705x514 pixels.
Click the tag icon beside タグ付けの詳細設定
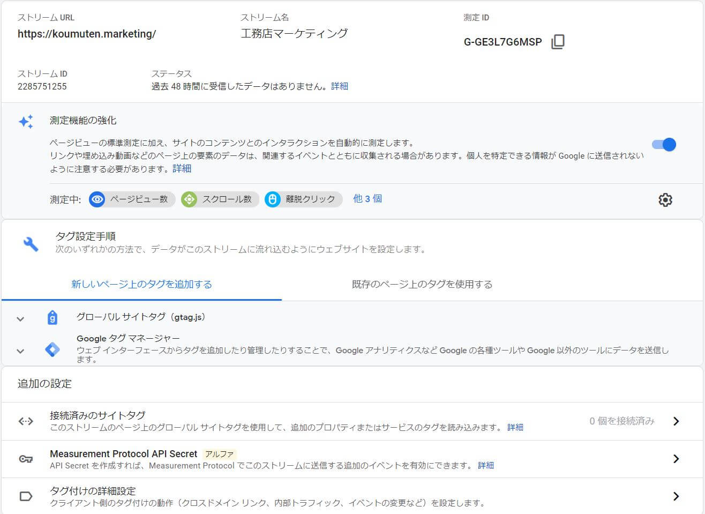(25, 496)
